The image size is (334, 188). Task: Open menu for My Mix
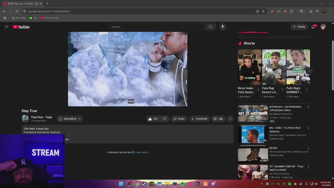tap(308, 148)
